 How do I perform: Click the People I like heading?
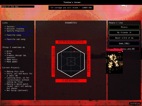[x=116, y=23]
